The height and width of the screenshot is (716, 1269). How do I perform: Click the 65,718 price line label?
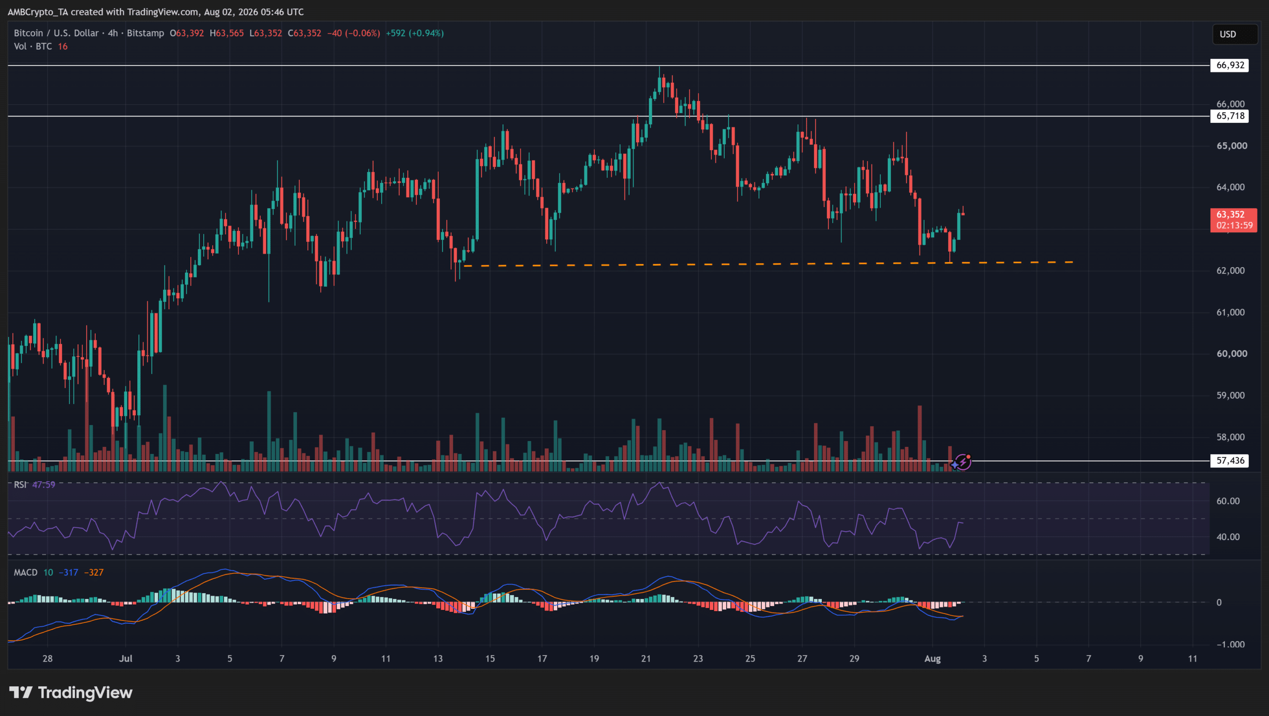[x=1230, y=116]
